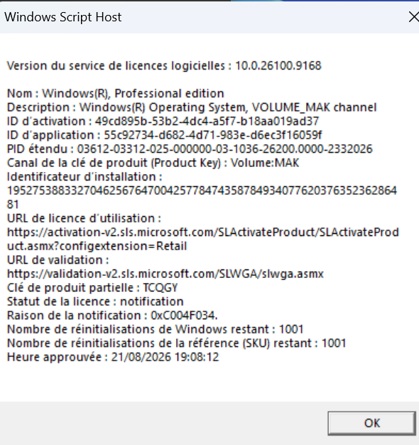Screen dimensions: 419x445
Task: Click 'Statut de la licence : notification'
Action: click(x=95, y=301)
